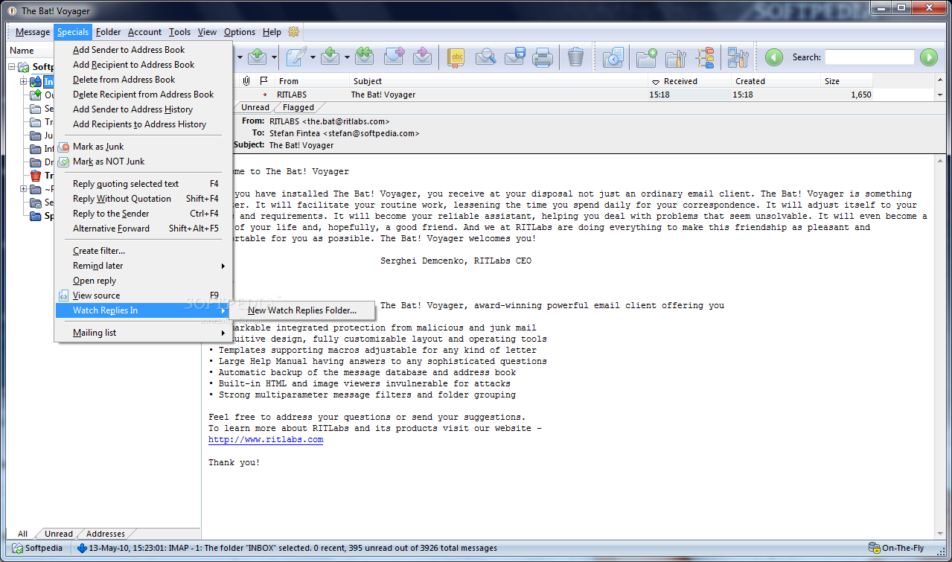952x562 pixels.
Task: Select New Watch Replies Folder... submenu item
Action: coord(302,310)
